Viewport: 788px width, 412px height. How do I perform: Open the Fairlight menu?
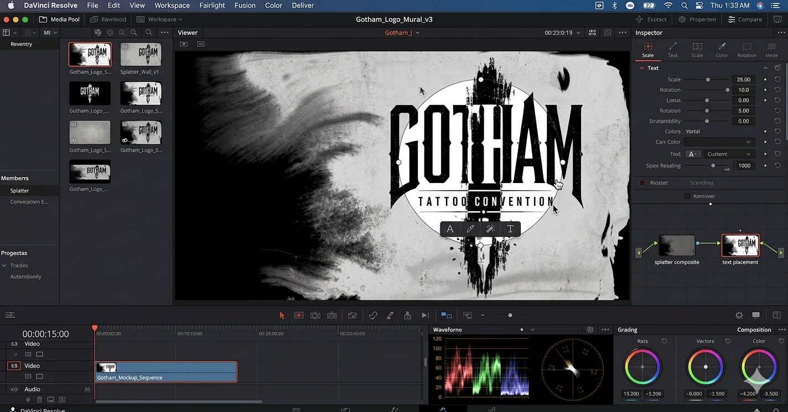[x=212, y=6]
